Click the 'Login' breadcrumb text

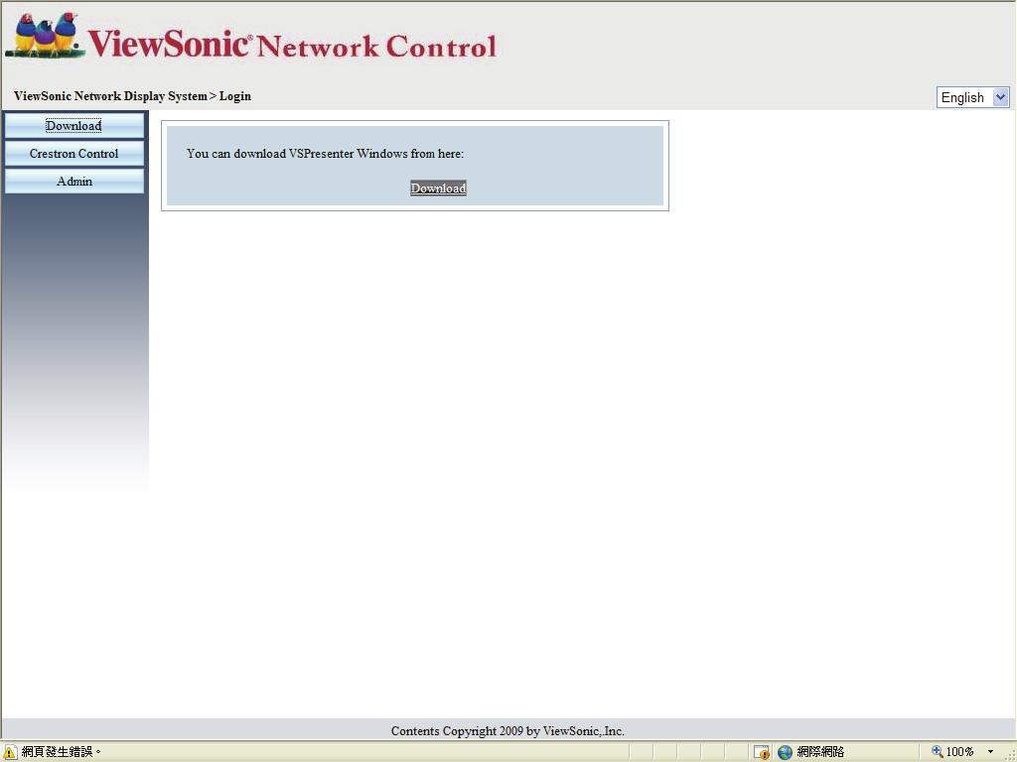(234, 96)
